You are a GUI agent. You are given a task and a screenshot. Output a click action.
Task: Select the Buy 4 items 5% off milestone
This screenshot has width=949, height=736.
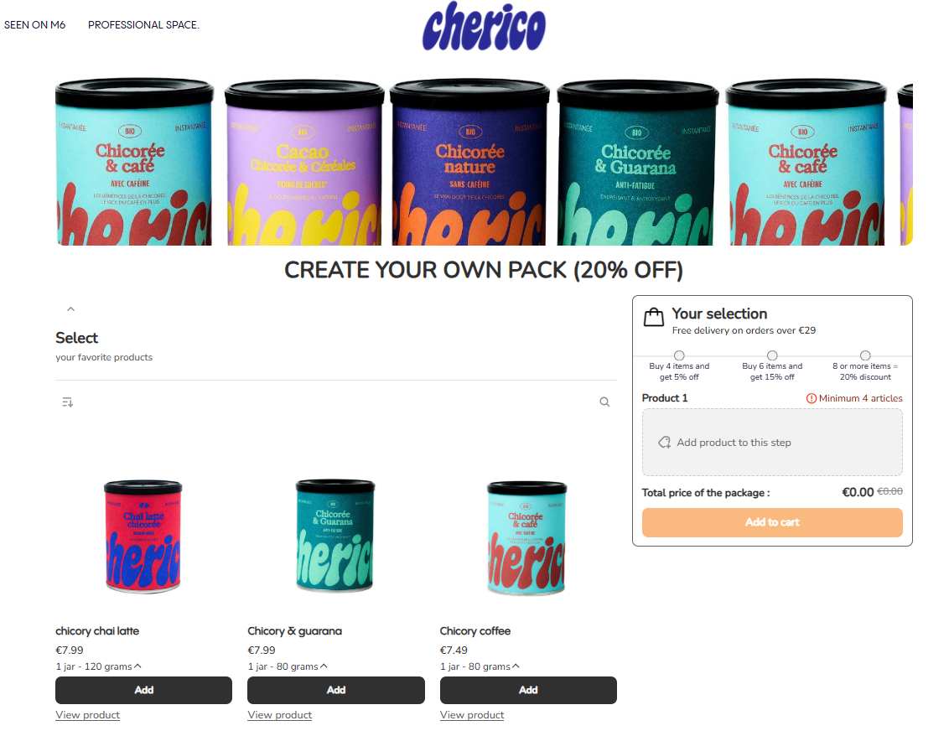[x=679, y=356]
